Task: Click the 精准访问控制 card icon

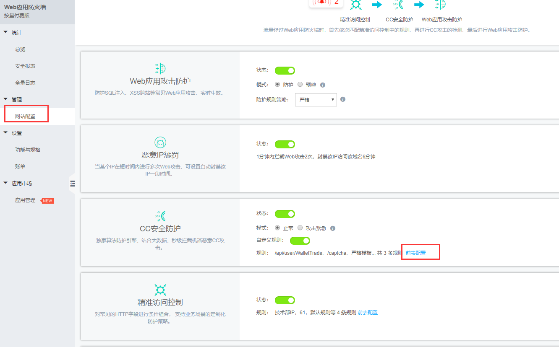Action: 160,290
